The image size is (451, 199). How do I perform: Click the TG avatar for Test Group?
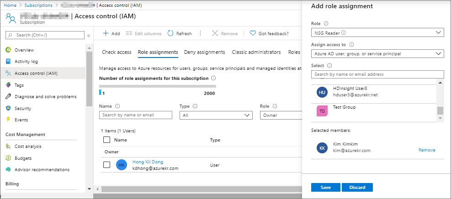(322, 111)
